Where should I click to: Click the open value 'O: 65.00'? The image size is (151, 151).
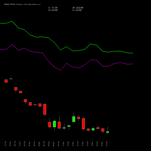click(53, 10)
